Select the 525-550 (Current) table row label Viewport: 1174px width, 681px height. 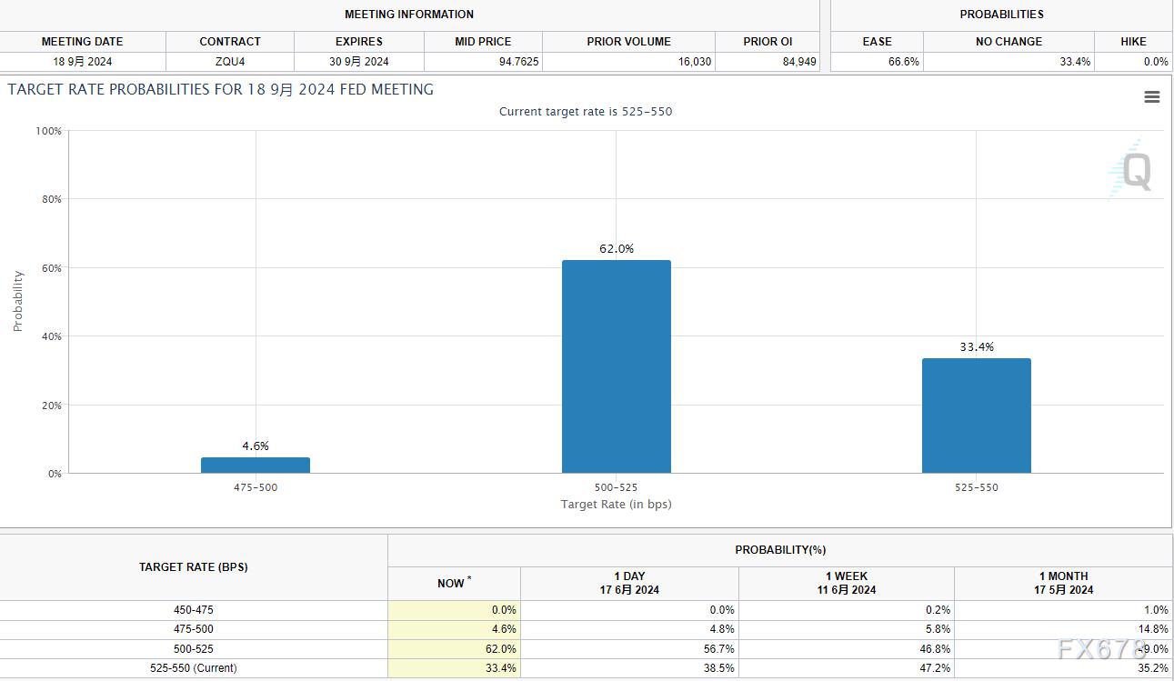[x=194, y=668]
